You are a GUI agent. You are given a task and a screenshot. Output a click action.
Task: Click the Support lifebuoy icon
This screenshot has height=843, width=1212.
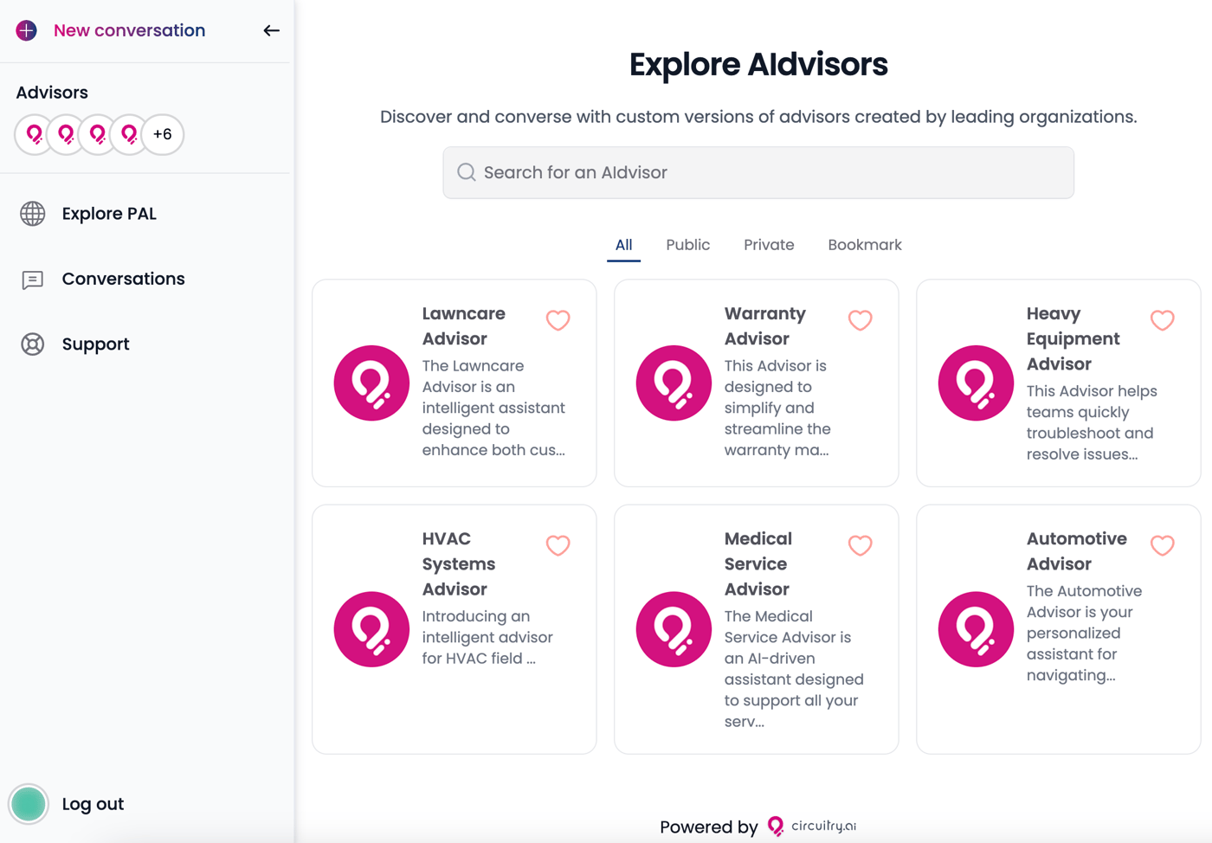click(33, 344)
